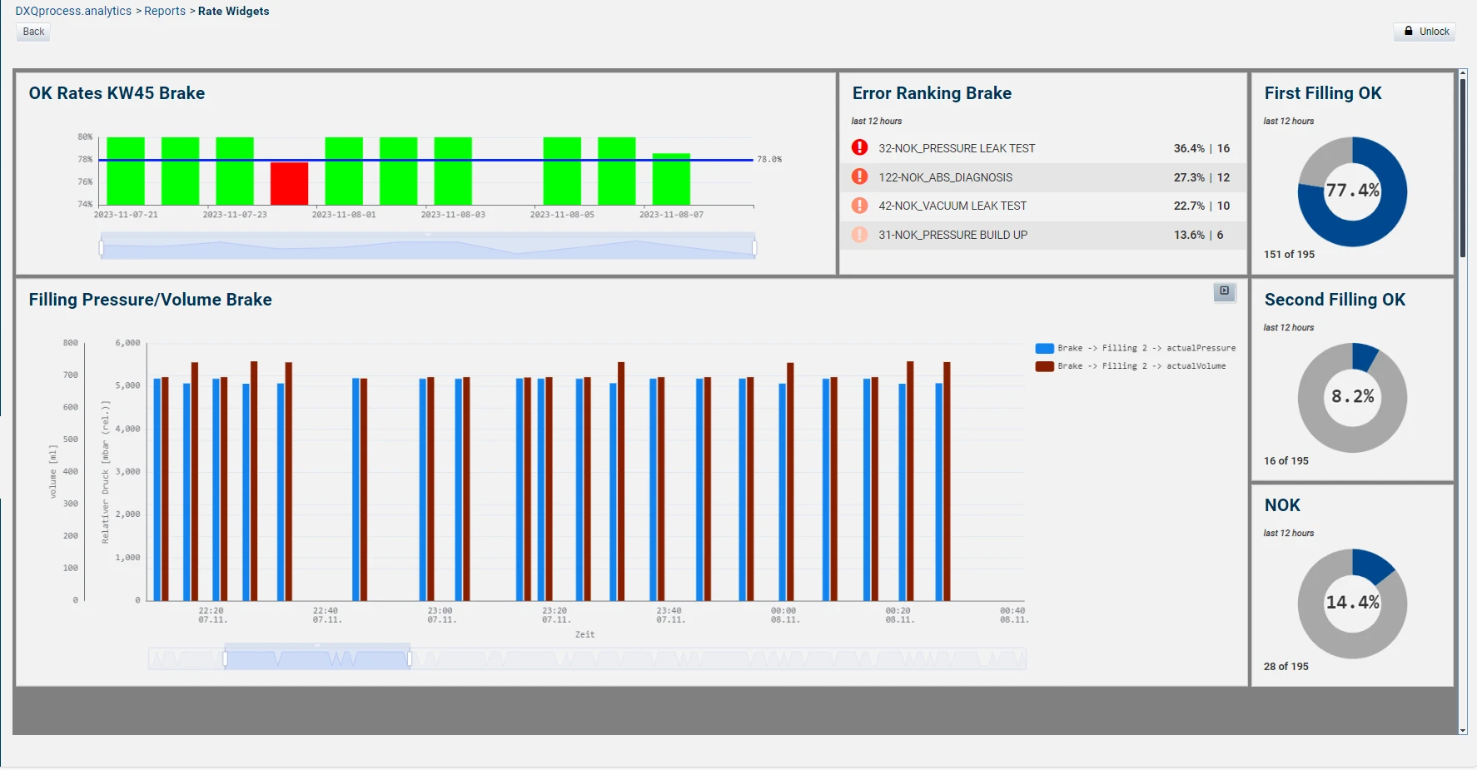Click right handle of Filling chart time slider
Image resolution: width=1477 pixels, height=770 pixels.
point(409,659)
